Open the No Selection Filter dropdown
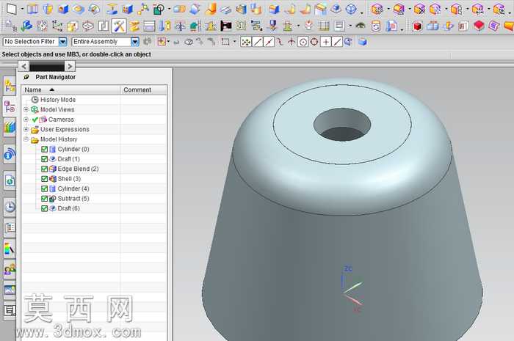The height and width of the screenshot is (341, 514). (63, 42)
